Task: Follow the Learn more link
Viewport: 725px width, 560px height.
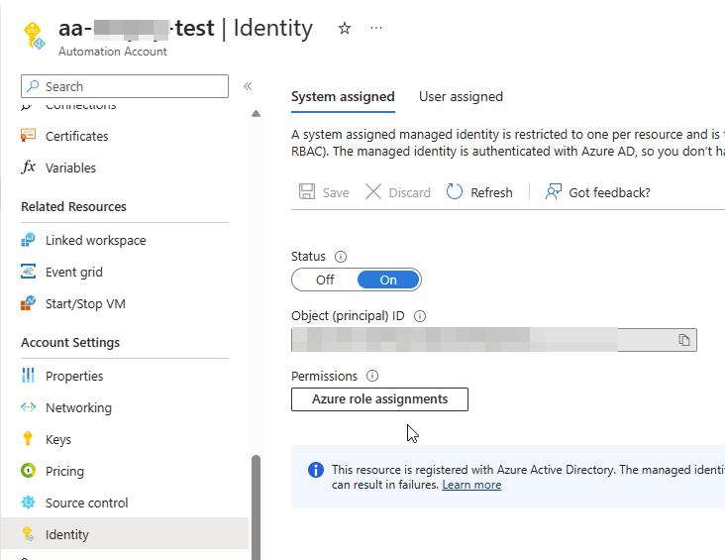Action: click(x=471, y=485)
